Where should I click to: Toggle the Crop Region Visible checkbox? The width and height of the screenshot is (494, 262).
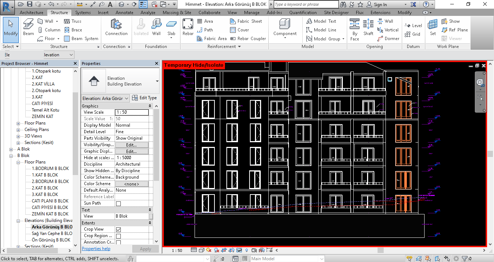(x=118, y=236)
